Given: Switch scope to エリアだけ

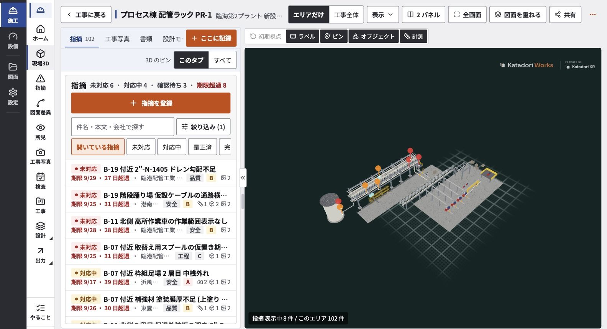Looking at the screenshot, I should tap(308, 15).
